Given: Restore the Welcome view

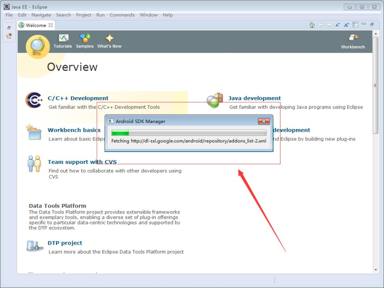Looking at the screenshot, I should point(372,24).
